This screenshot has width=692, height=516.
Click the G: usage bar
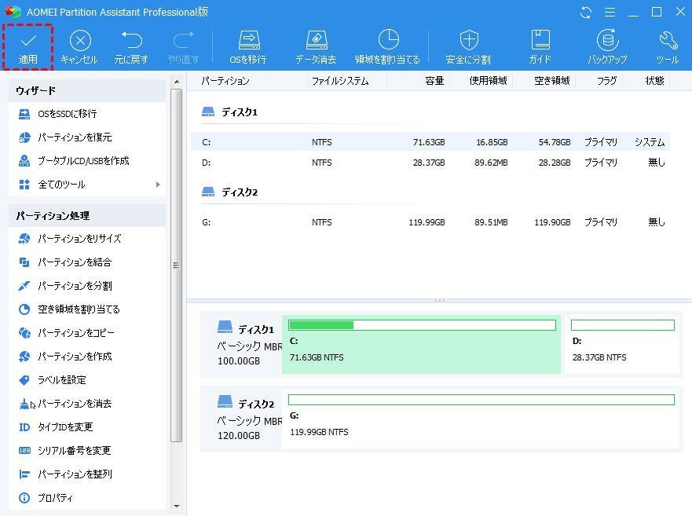click(x=481, y=400)
